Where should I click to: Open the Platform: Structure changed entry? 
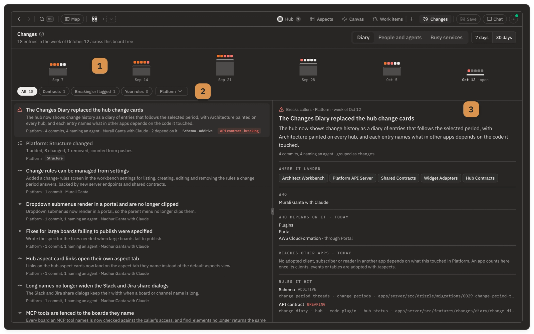click(x=142, y=150)
